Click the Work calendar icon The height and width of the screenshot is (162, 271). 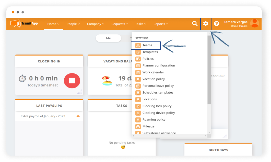138,72
